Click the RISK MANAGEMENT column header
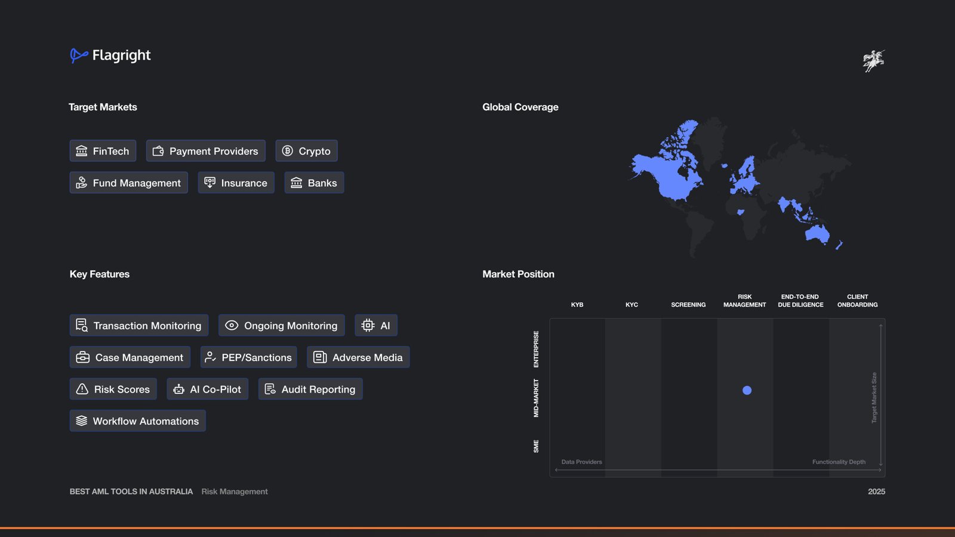This screenshot has height=537, width=955. coord(745,301)
